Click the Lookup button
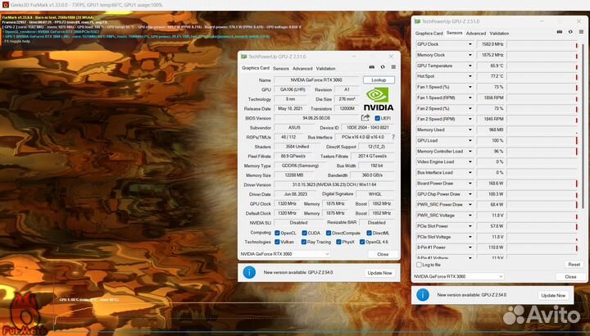590x336 pixels. [x=379, y=79]
